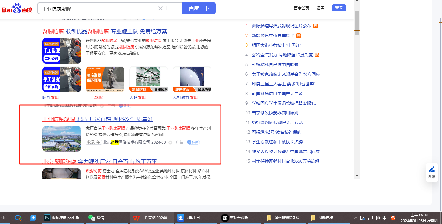Open the 温州新瑞游乐设 folder taskbar item

[285, 218]
